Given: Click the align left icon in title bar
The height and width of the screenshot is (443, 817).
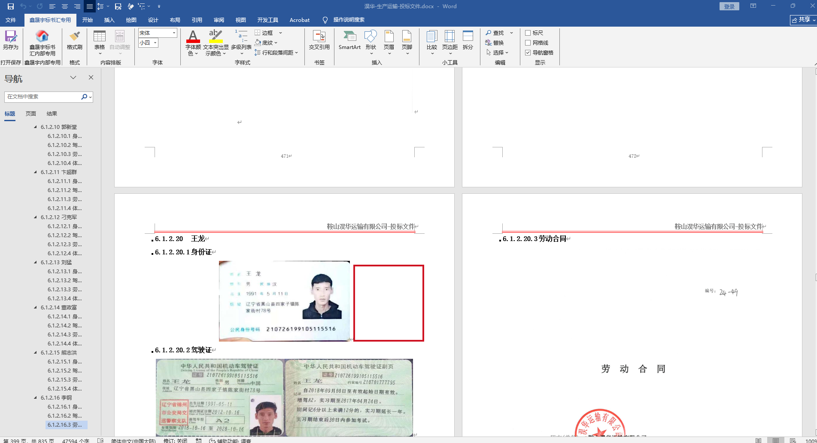Looking at the screenshot, I should (x=52, y=6).
